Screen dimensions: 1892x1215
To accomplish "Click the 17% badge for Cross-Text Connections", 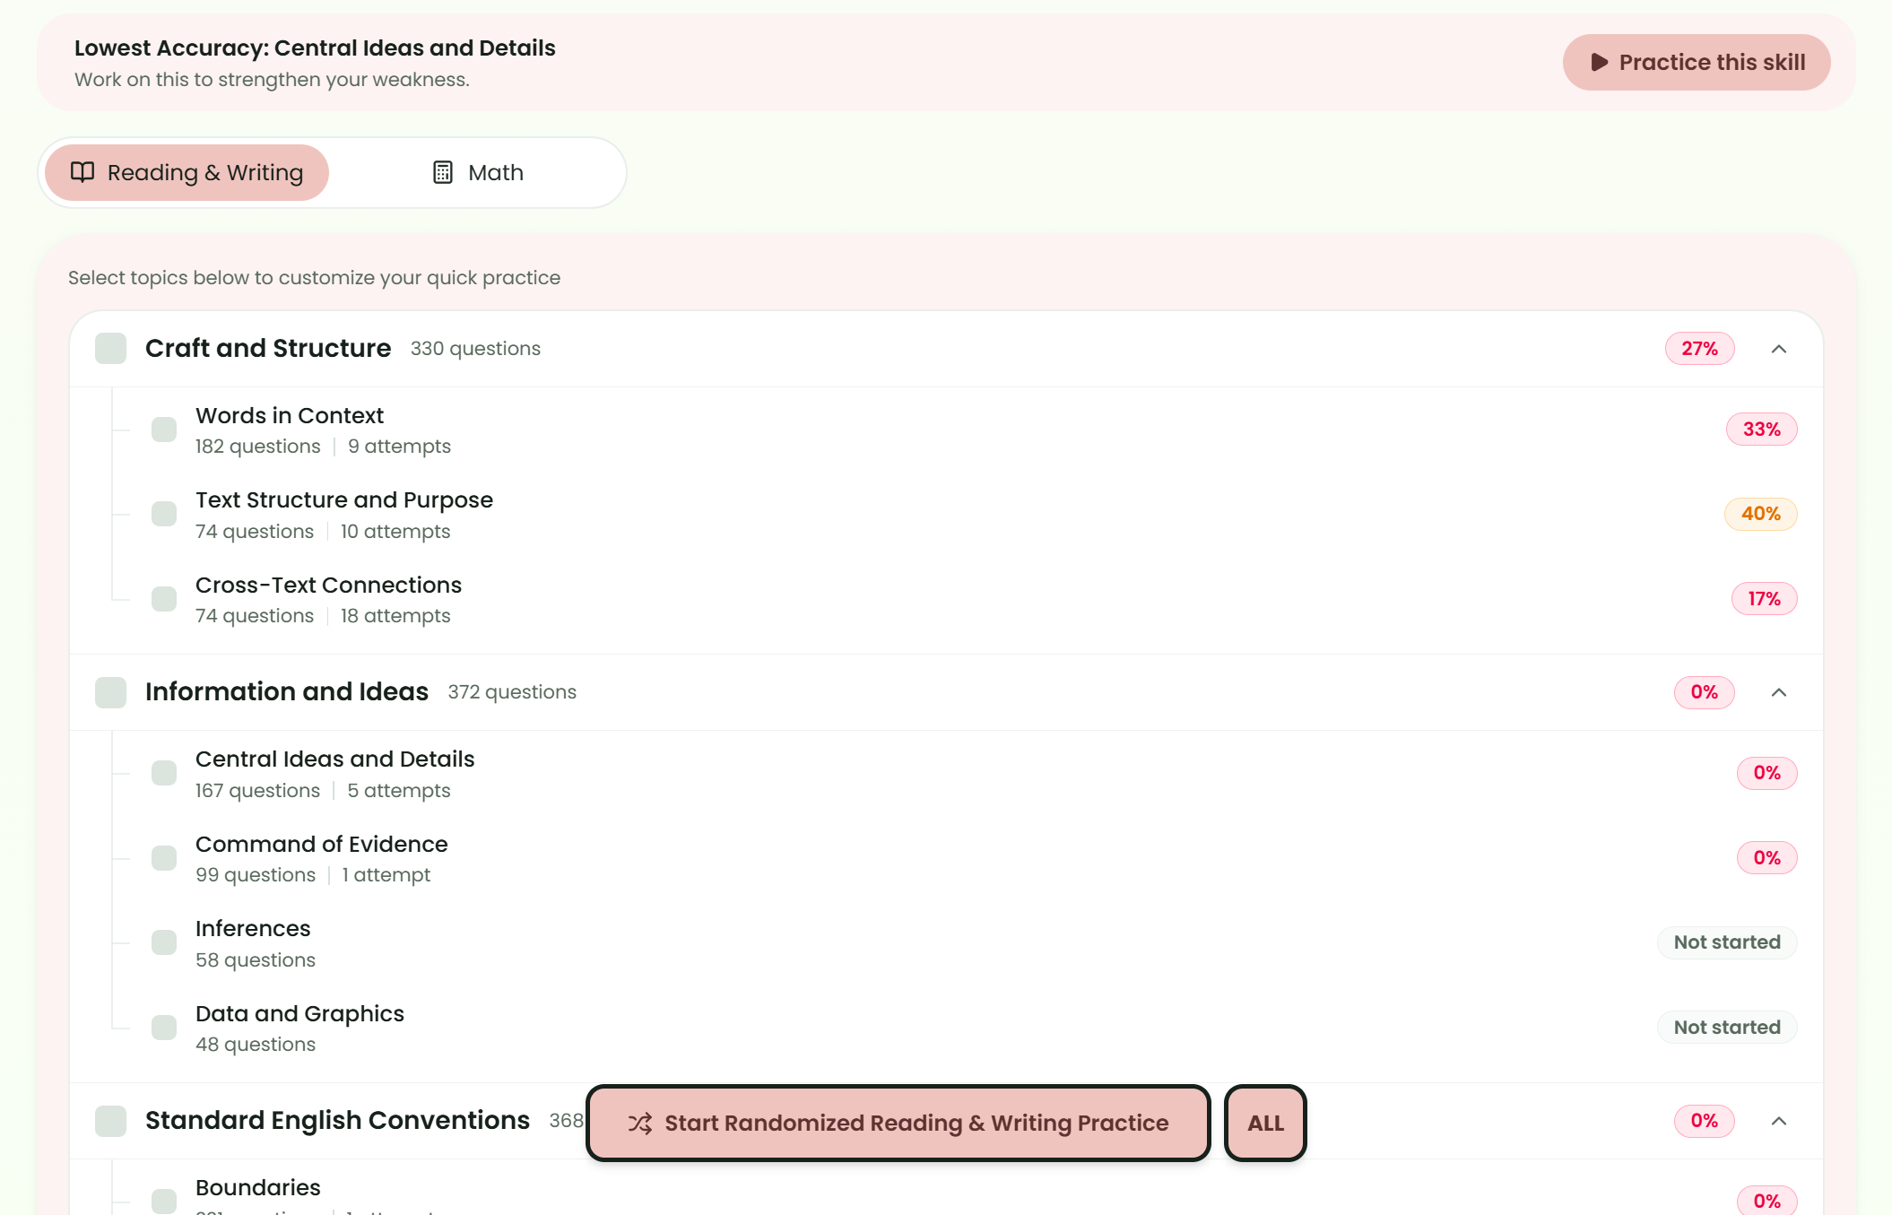I will [x=1765, y=599].
